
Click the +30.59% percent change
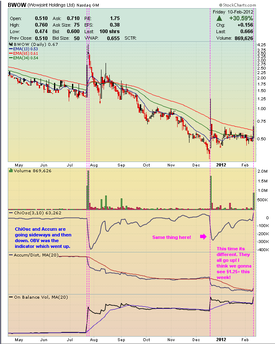coord(241,18)
